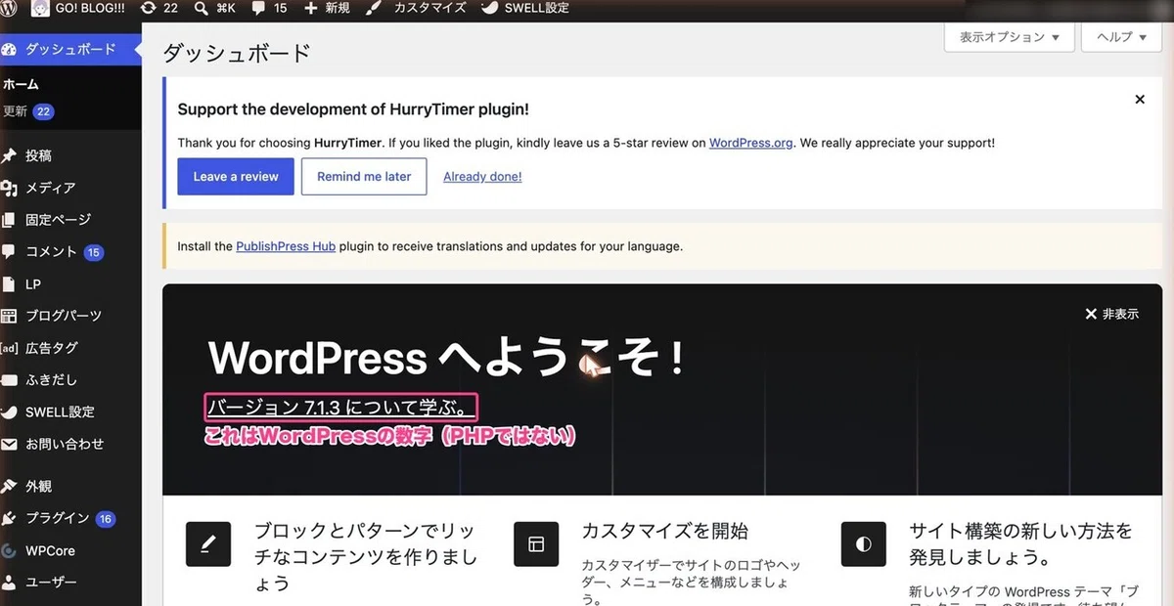
Task: Click the WPCore icon in the sidebar
Action: coord(10,550)
